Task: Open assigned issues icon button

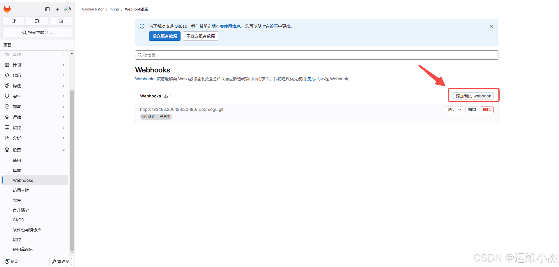Action: coord(13,21)
